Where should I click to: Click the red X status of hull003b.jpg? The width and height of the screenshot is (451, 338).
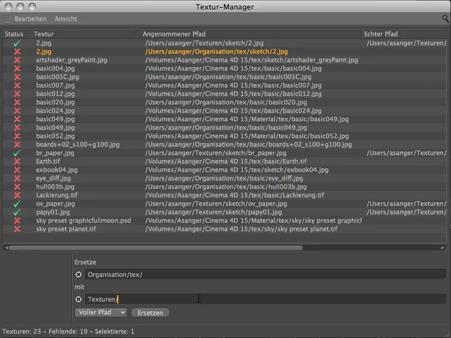17,187
